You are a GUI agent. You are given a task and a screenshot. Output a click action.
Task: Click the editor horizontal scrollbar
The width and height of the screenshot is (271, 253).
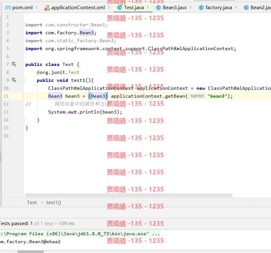click(129, 195)
